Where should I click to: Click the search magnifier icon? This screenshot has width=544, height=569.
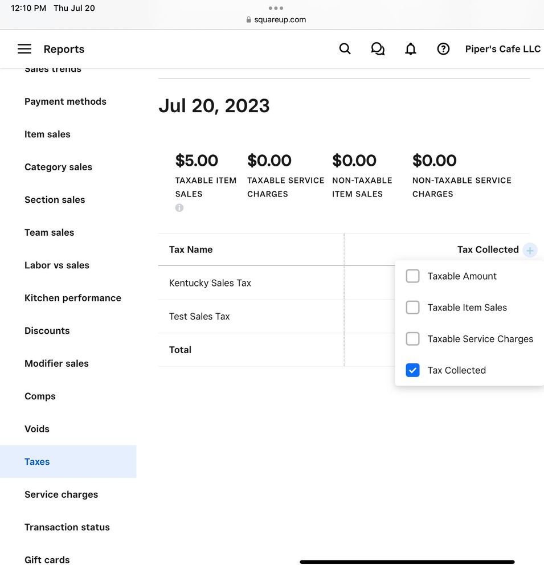tap(345, 49)
